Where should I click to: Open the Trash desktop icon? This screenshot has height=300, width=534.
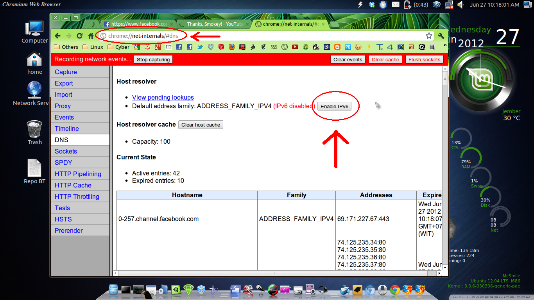coord(34,133)
